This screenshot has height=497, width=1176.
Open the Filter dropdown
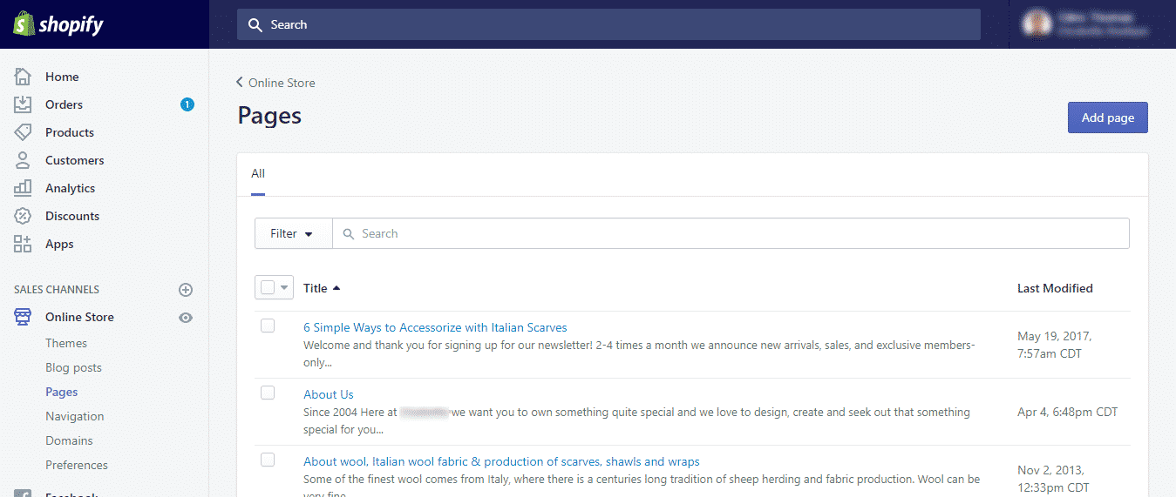click(293, 233)
